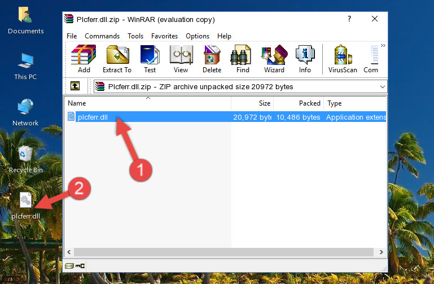Open the Commands menu
The image size is (434, 284).
tap(102, 36)
